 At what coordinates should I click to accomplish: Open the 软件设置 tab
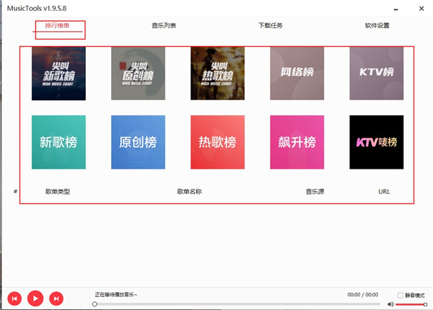point(377,26)
